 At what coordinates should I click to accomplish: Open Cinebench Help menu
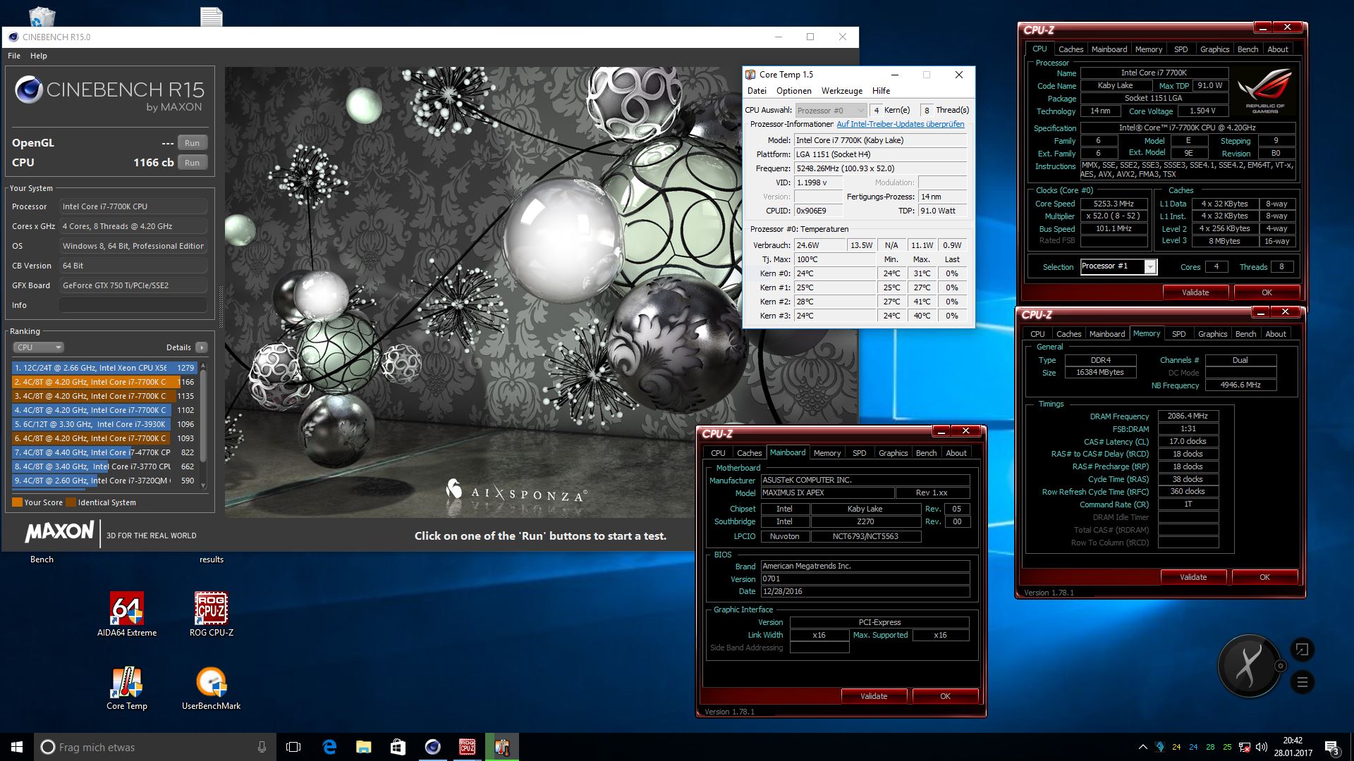pyautogui.click(x=39, y=56)
